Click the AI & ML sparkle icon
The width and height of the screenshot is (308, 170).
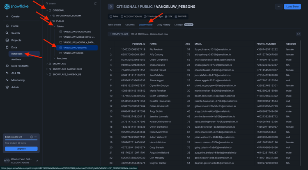pyautogui.click(x=7, y=73)
